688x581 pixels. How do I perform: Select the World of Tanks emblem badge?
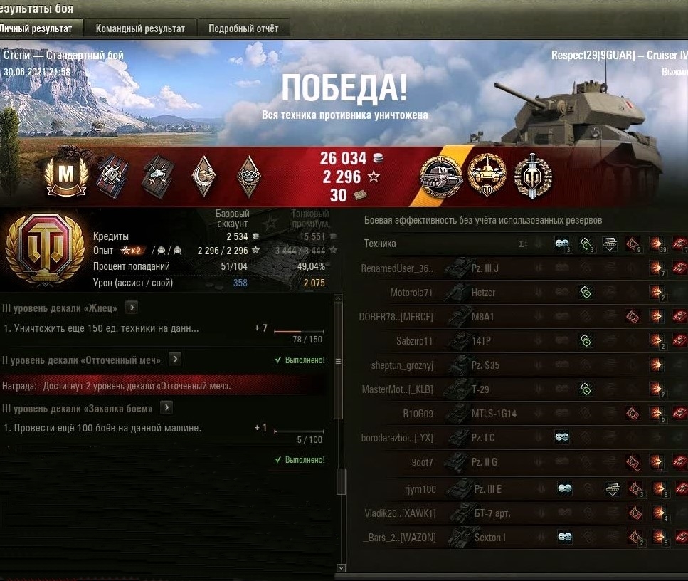pos(45,249)
